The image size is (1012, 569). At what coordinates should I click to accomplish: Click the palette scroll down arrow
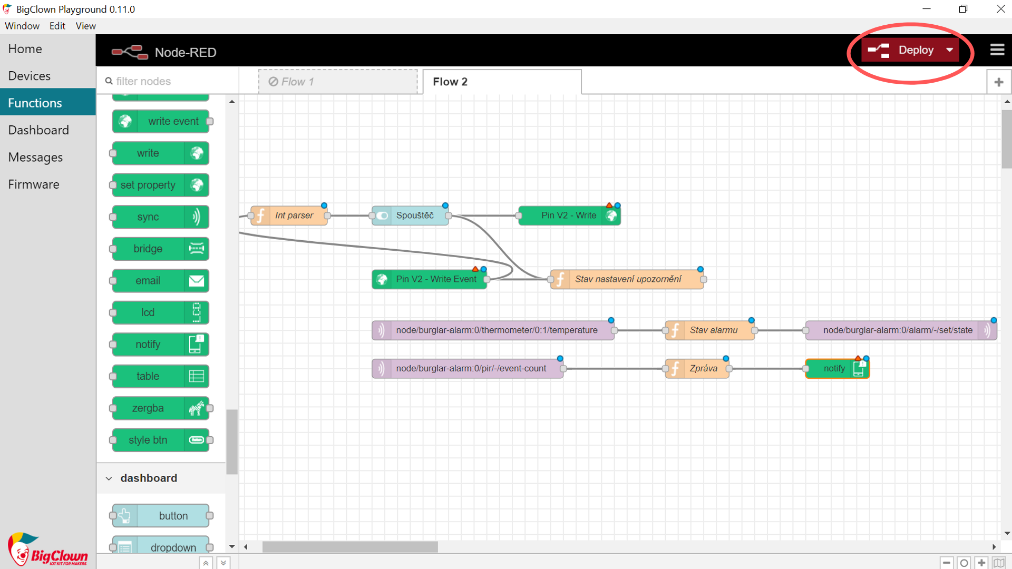click(x=232, y=547)
